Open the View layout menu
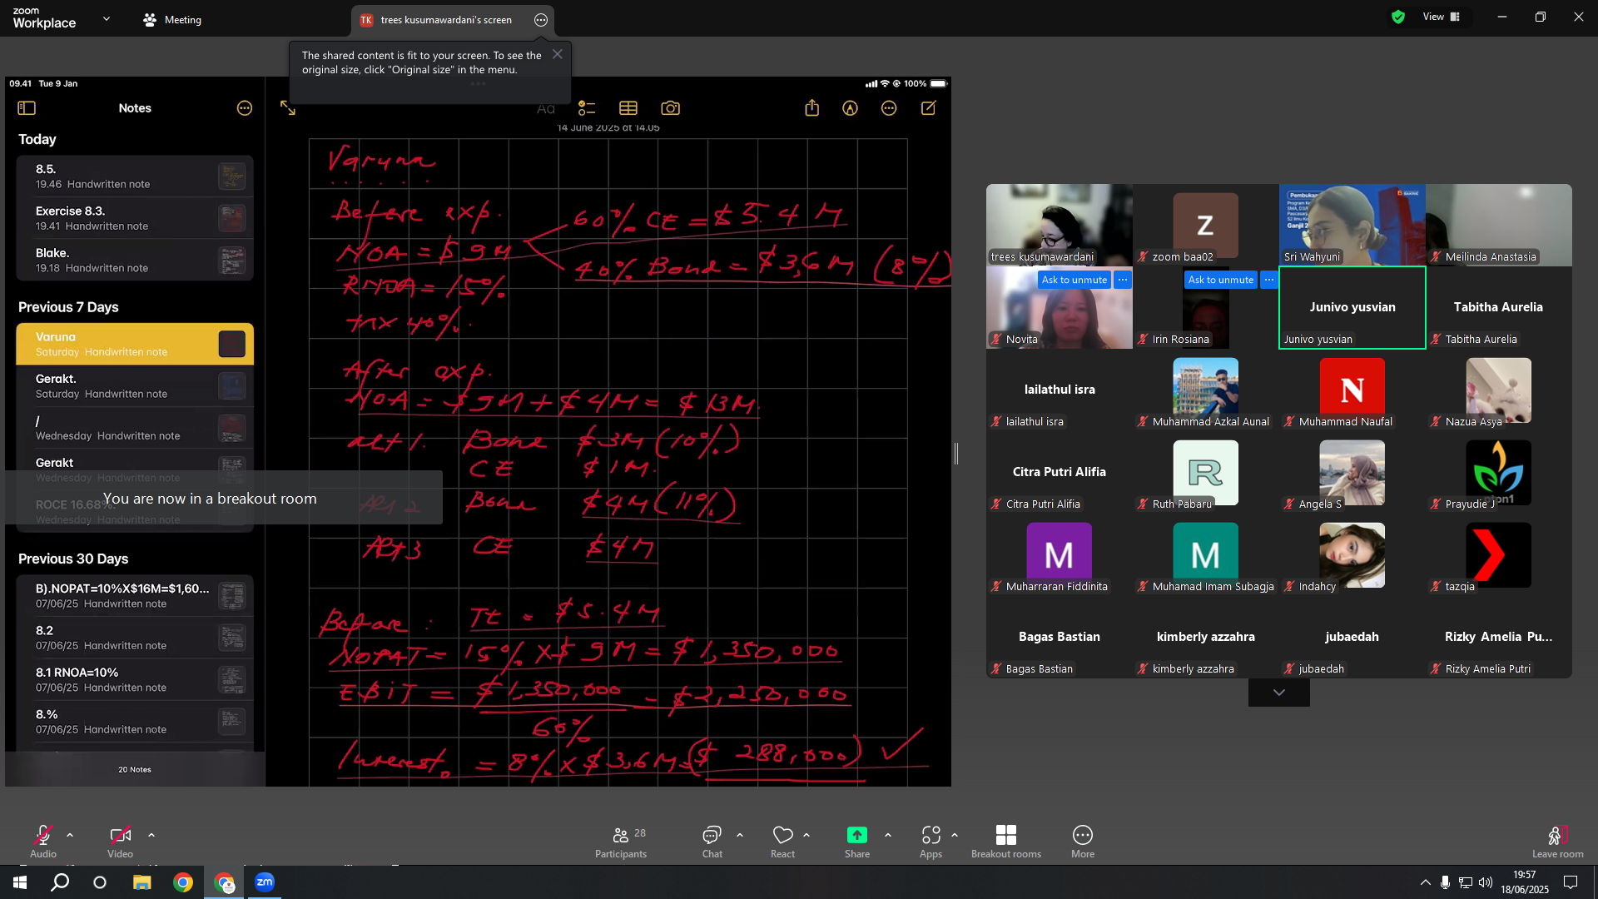The width and height of the screenshot is (1598, 899). [x=1442, y=17]
